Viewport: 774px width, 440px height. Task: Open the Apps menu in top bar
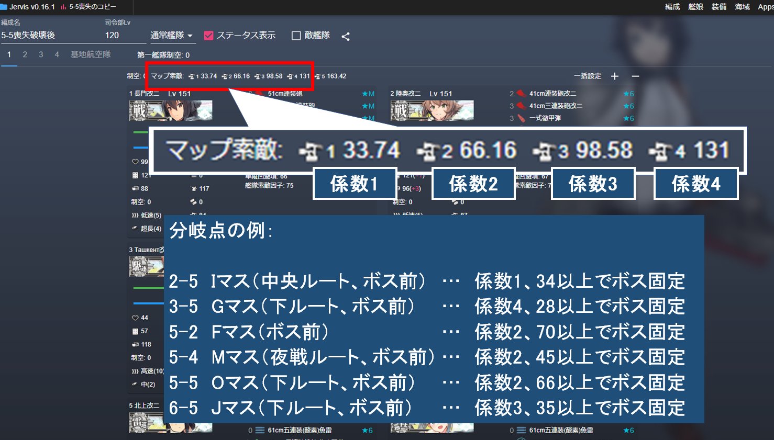click(x=766, y=7)
